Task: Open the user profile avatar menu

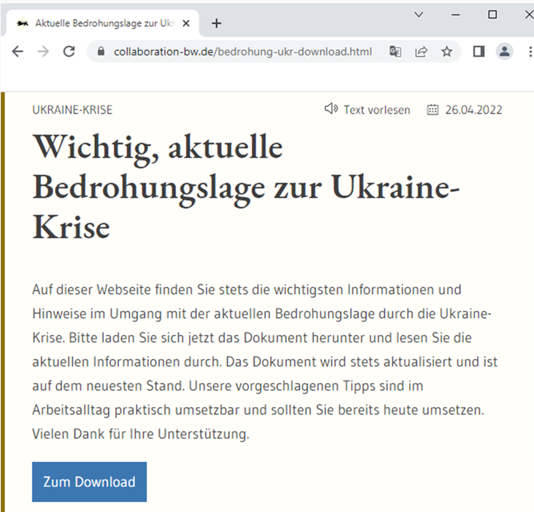Action: [x=504, y=52]
